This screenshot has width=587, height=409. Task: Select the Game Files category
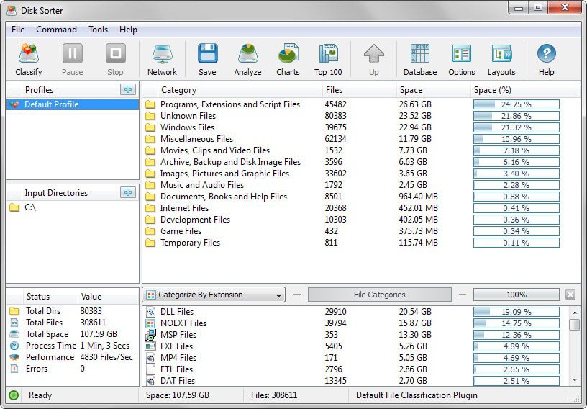(x=361, y=231)
